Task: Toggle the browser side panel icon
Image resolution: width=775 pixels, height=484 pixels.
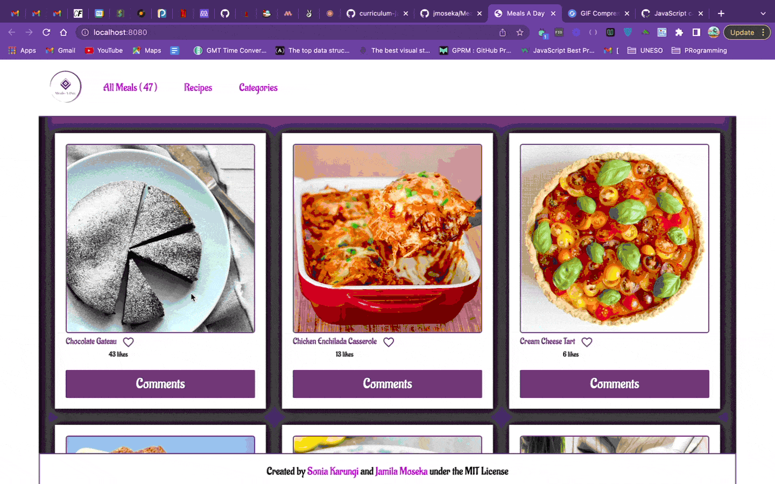Action: click(x=696, y=32)
